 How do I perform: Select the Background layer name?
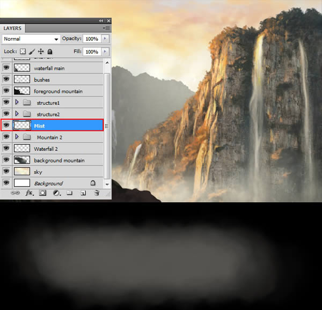tap(48, 183)
